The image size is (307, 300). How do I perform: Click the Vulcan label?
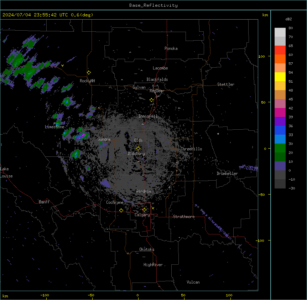193,282
